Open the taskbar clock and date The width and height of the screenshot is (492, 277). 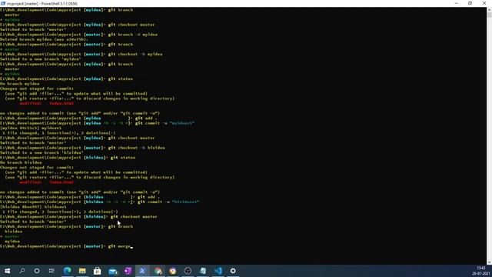pos(480,271)
